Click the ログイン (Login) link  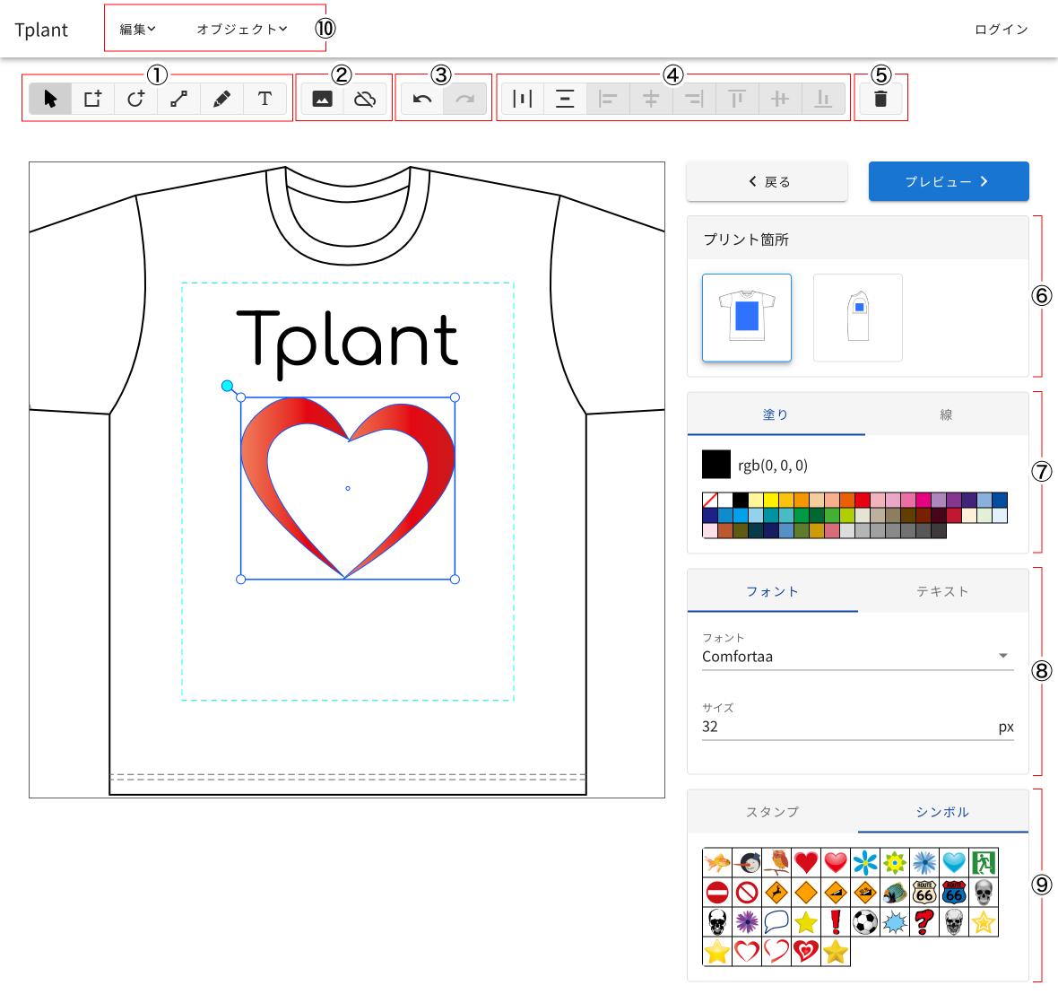tap(1000, 28)
